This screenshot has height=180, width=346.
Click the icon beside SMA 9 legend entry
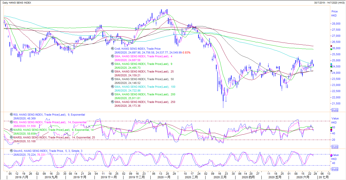tap(113, 64)
